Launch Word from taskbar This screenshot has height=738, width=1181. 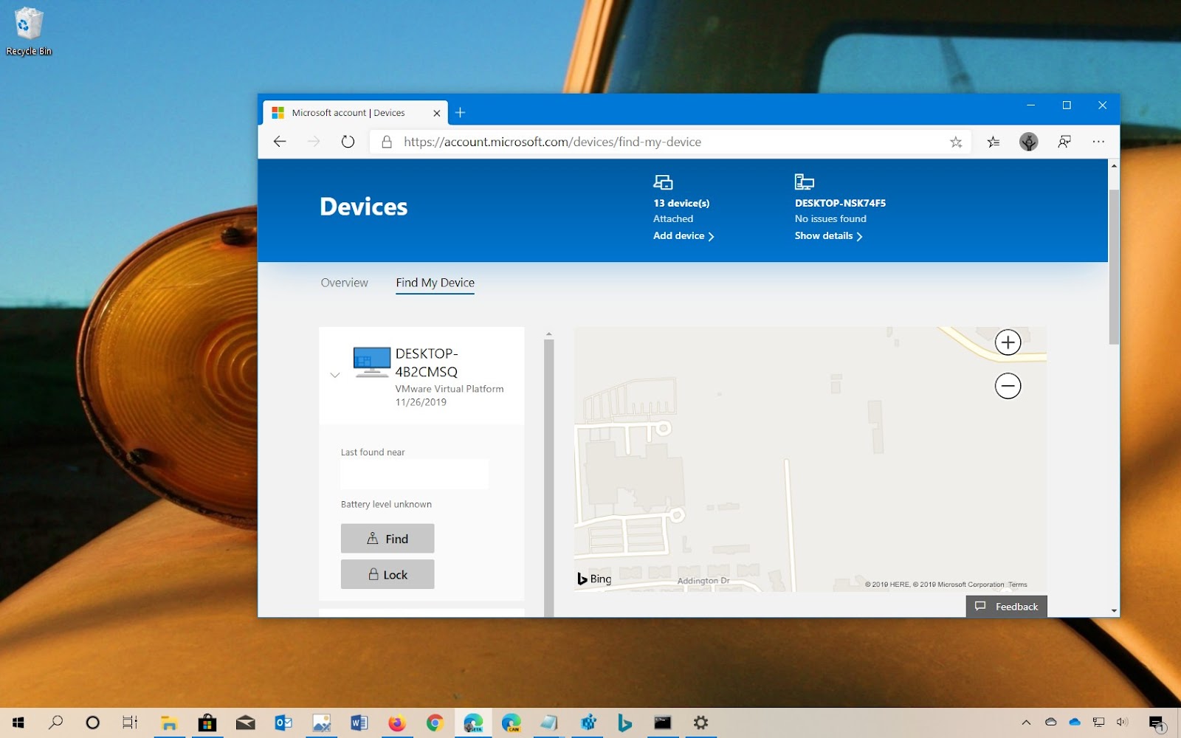tap(359, 723)
